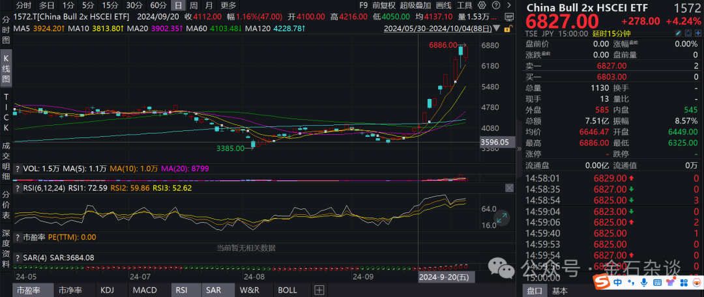This screenshot has height=297, width=704.
Task: Open the soft keyboard icon in input toolbar
Action: [x=657, y=283]
